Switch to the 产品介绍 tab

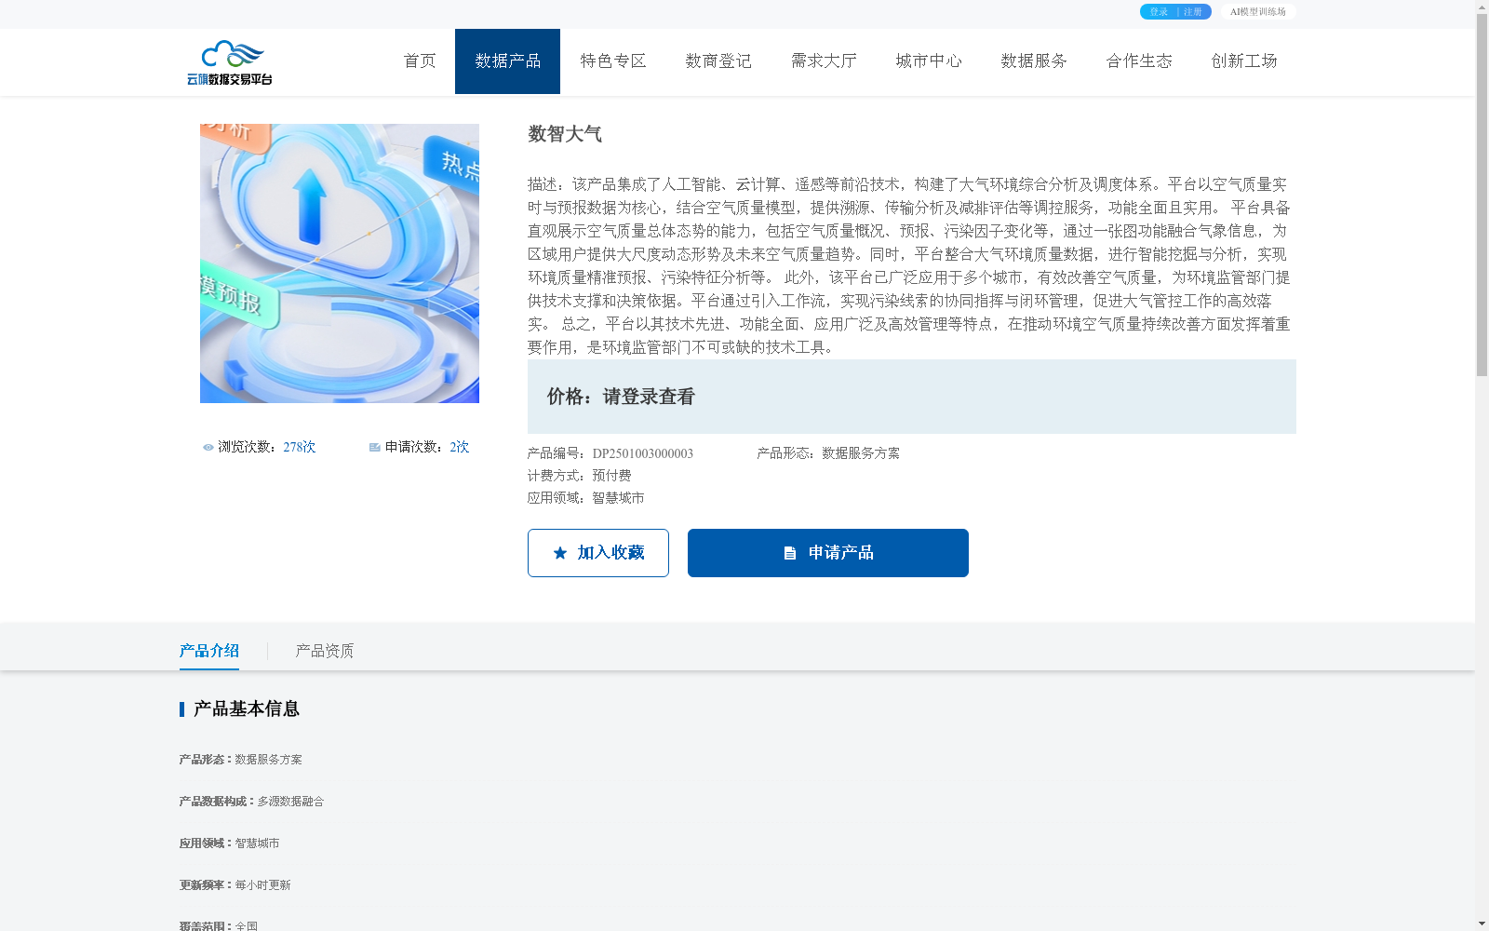[x=209, y=651]
